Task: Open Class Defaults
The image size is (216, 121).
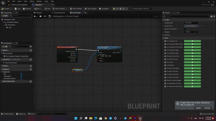Action: [x=90, y=9]
